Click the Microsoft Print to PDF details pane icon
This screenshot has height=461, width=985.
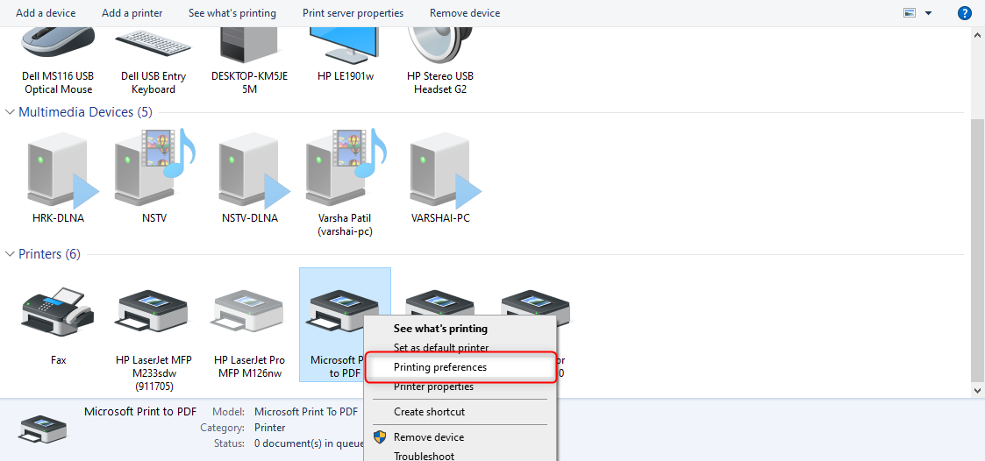[x=43, y=429]
